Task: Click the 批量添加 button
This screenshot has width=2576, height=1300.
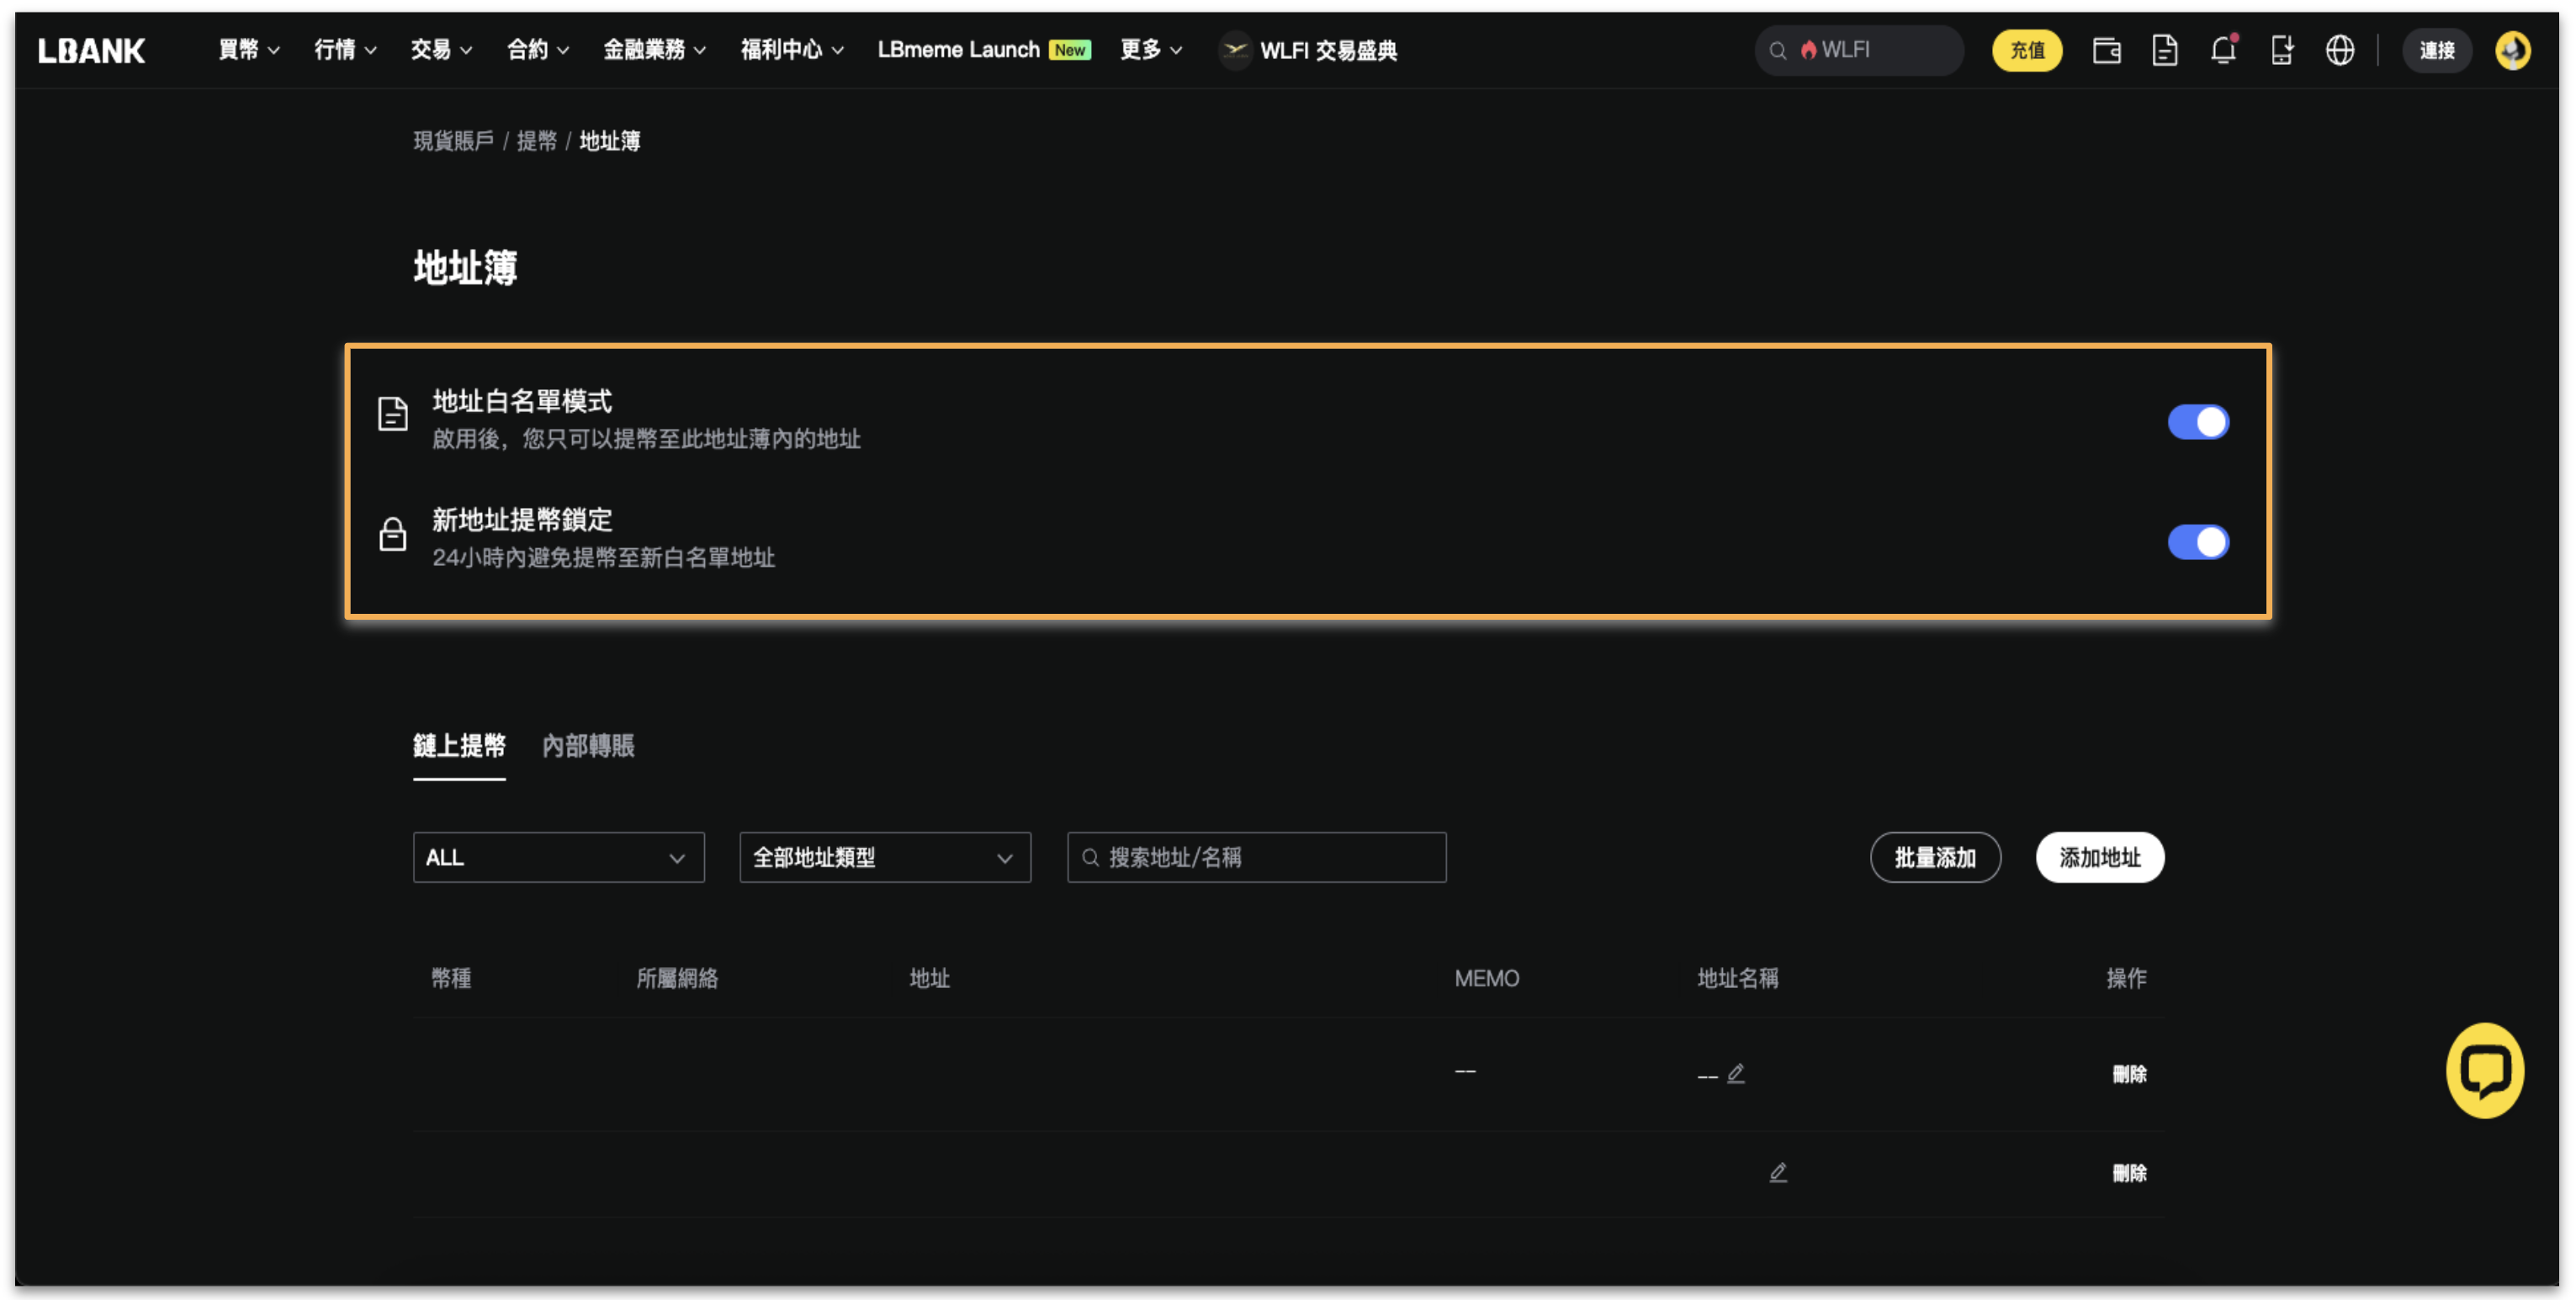Action: pyautogui.click(x=1934, y=858)
